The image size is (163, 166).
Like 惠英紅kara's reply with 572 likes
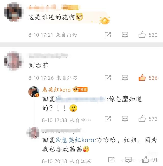(142, 118)
